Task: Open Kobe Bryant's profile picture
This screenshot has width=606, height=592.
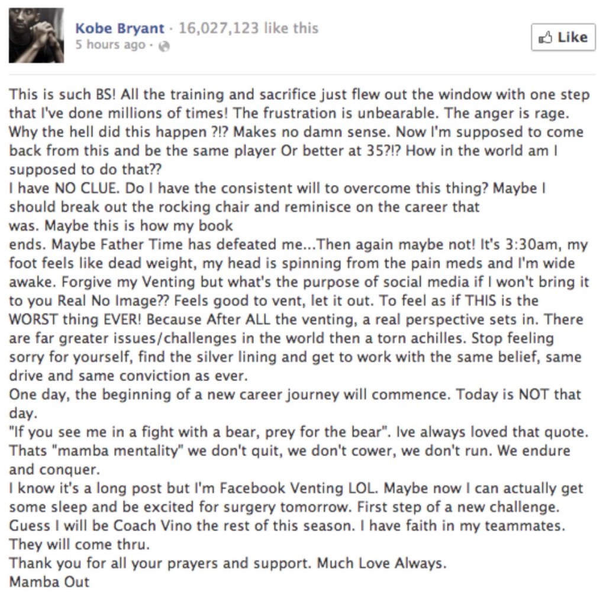Action: coord(36,35)
